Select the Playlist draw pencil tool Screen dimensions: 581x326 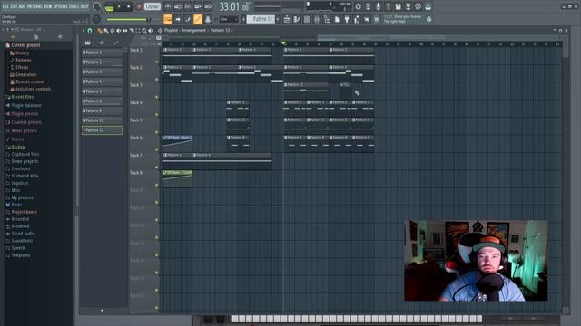coord(100,31)
